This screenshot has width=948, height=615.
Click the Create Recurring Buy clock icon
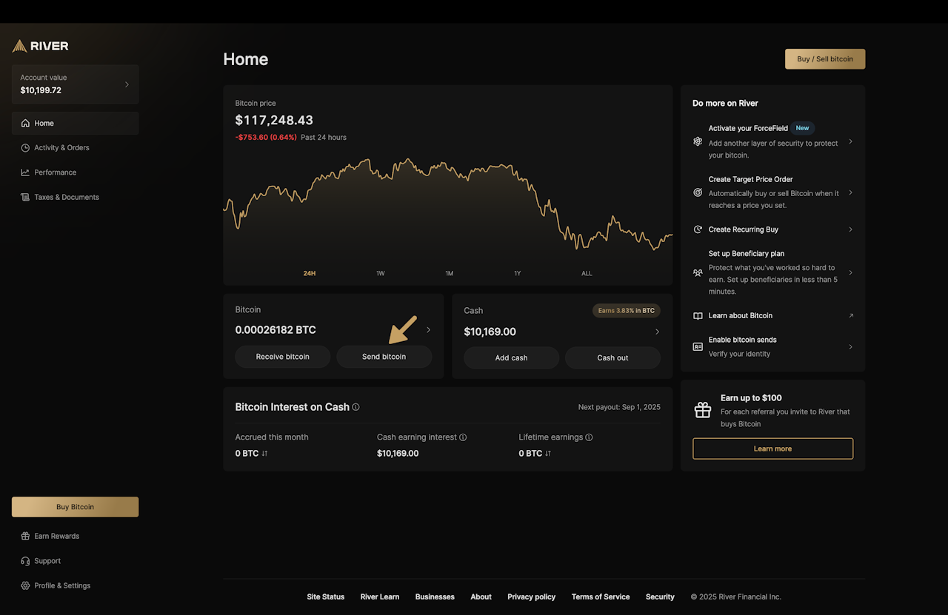(698, 229)
